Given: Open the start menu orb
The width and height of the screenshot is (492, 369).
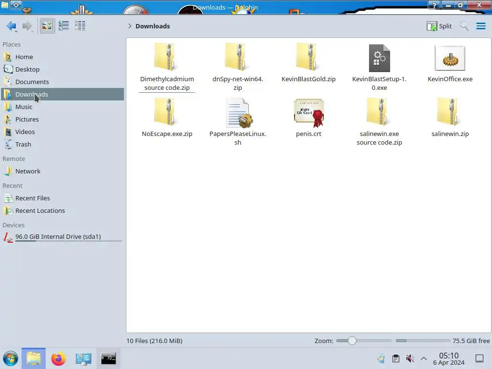Looking at the screenshot, I should pyautogui.click(x=11, y=358).
